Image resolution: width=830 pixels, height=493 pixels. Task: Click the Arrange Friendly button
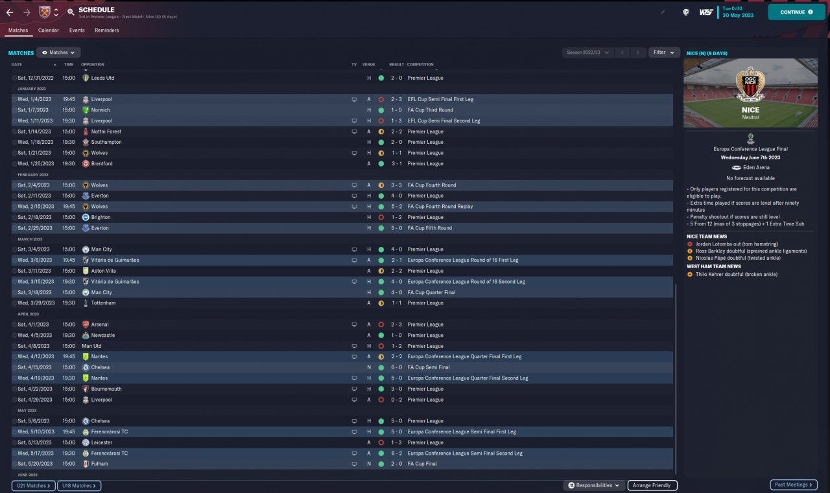point(652,485)
